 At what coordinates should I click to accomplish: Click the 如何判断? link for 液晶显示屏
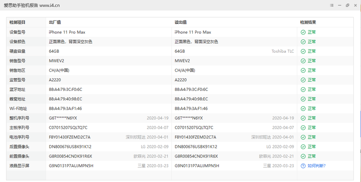(x=316, y=166)
